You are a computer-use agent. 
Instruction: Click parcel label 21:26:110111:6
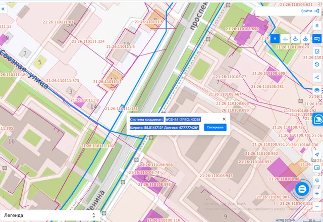coord(121,47)
